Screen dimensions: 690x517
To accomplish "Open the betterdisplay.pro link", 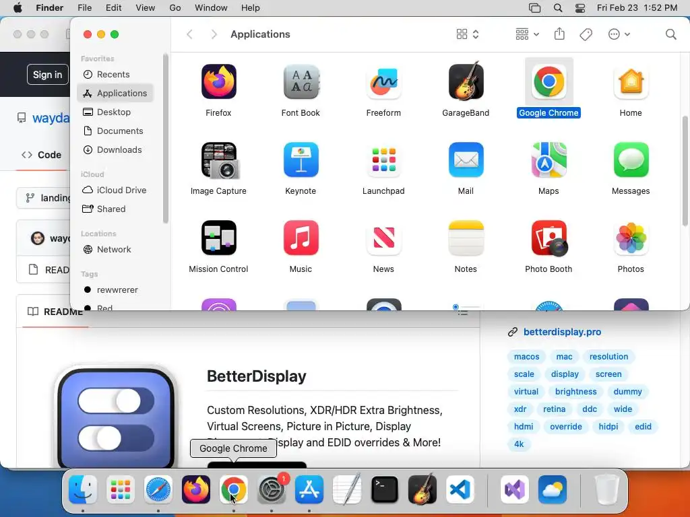I will coord(562,332).
